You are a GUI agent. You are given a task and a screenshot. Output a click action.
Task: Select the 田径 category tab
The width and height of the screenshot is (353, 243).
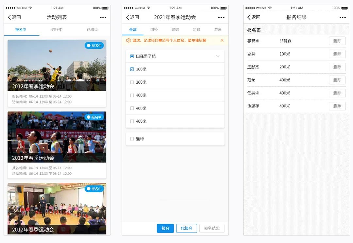(x=154, y=30)
